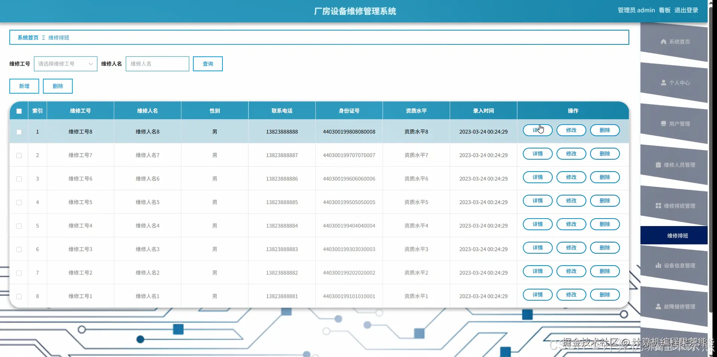Click the 看板 link in header
Viewport: 717px width, 357px height.
pos(665,10)
